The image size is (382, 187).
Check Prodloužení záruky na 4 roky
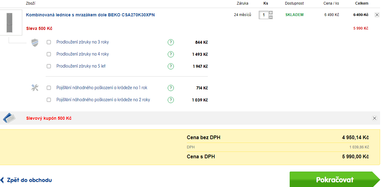click(x=49, y=54)
